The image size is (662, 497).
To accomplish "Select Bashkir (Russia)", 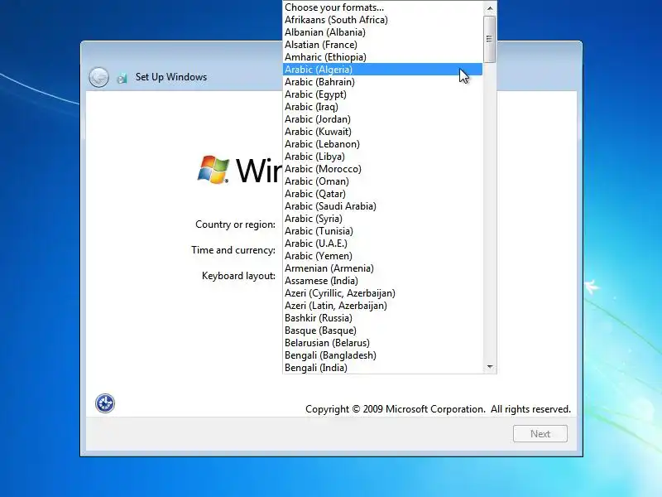I will [382, 318].
